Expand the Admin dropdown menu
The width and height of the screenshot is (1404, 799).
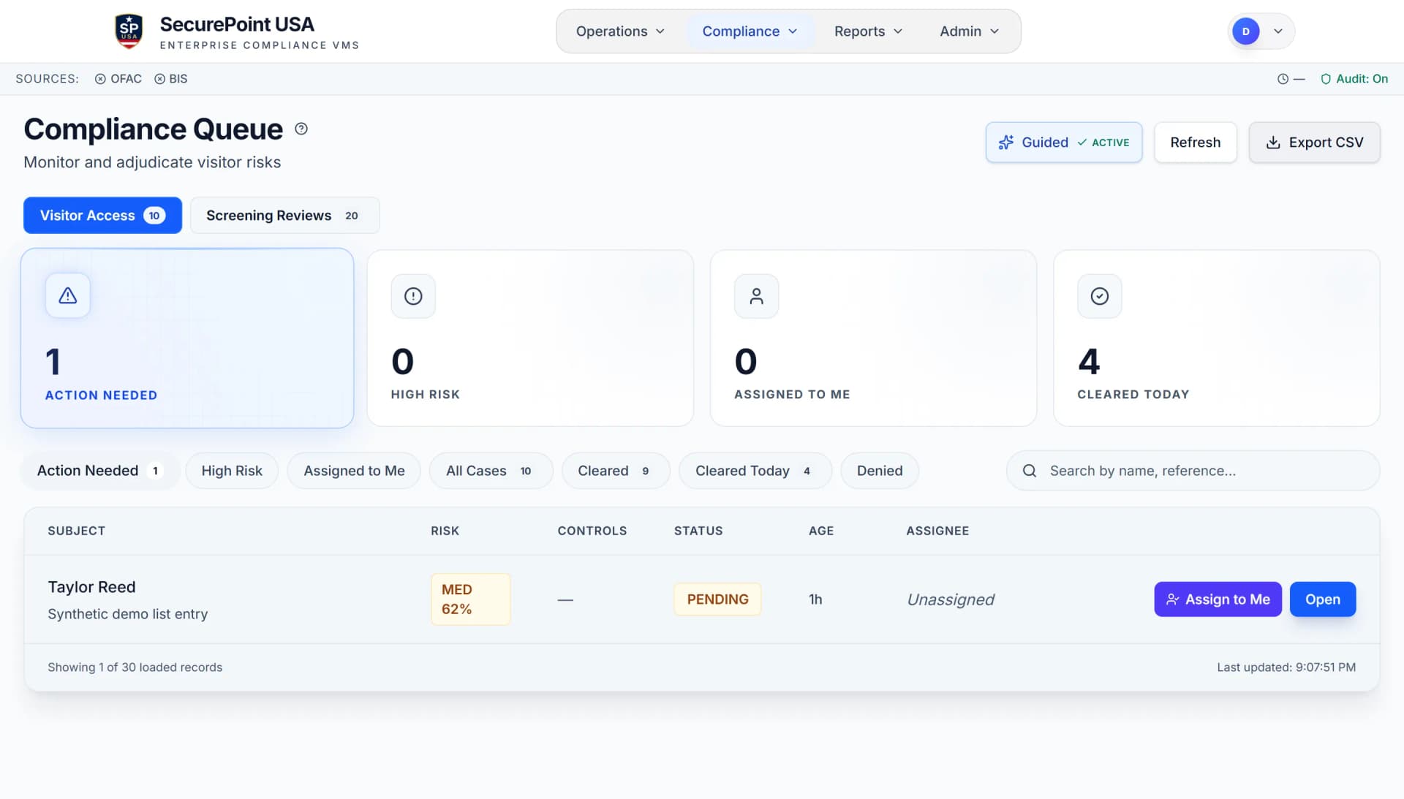tap(969, 31)
